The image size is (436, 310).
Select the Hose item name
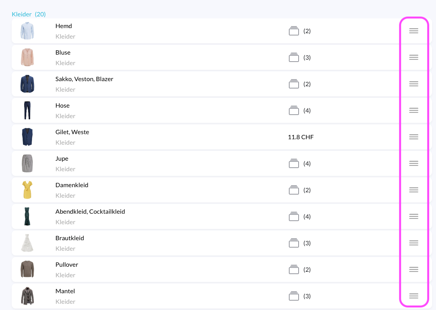[62, 106]
